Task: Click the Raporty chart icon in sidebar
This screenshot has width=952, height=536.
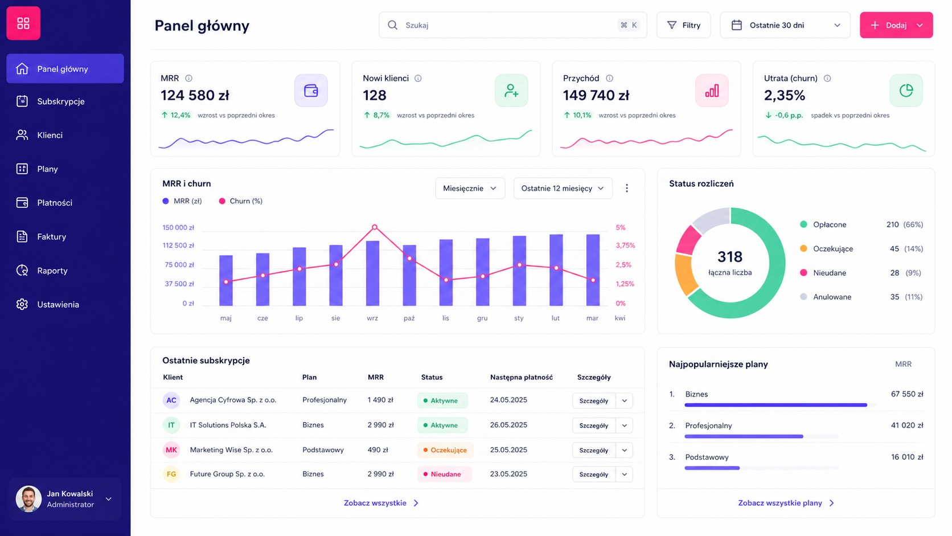Action: coord(22,271)
